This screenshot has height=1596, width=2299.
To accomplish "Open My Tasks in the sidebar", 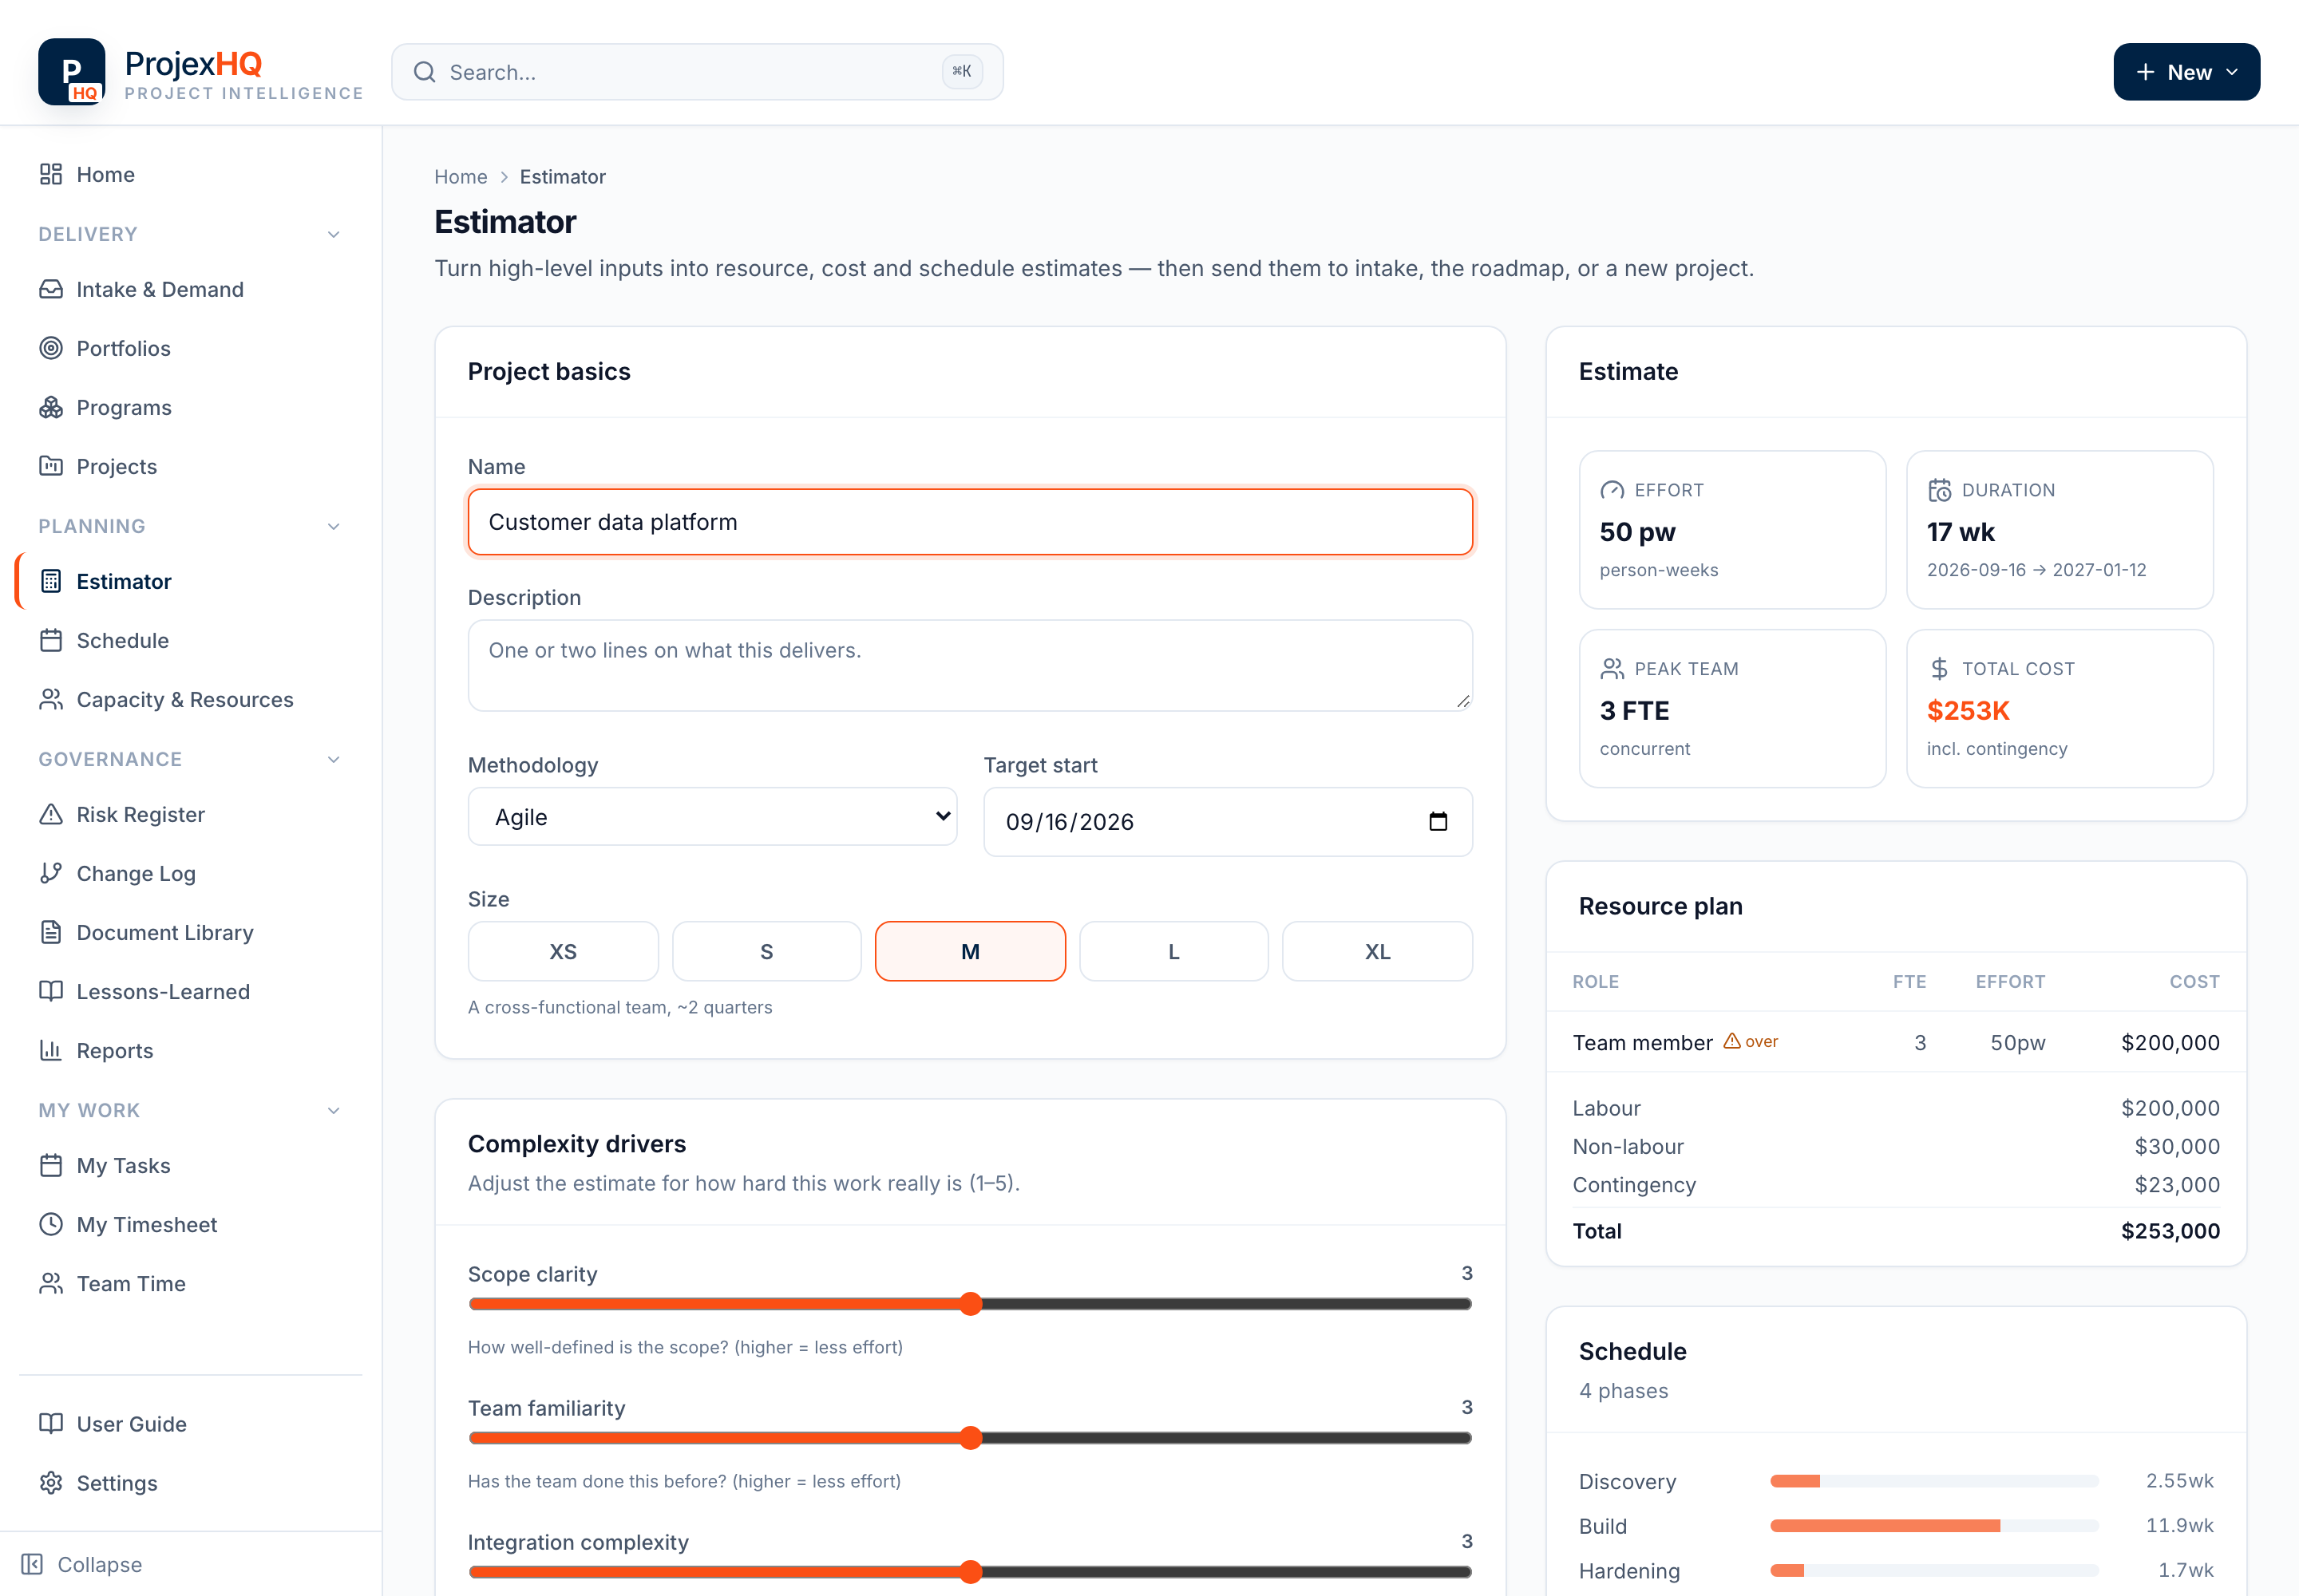I will [190, 1165].
